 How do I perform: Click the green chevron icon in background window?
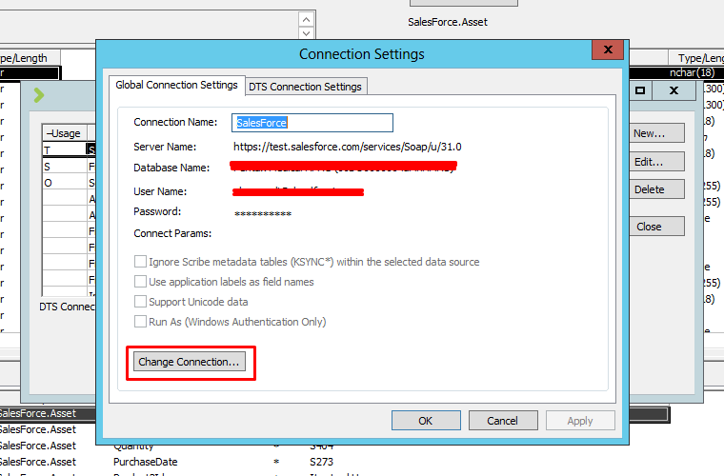[x=39, y=95]
